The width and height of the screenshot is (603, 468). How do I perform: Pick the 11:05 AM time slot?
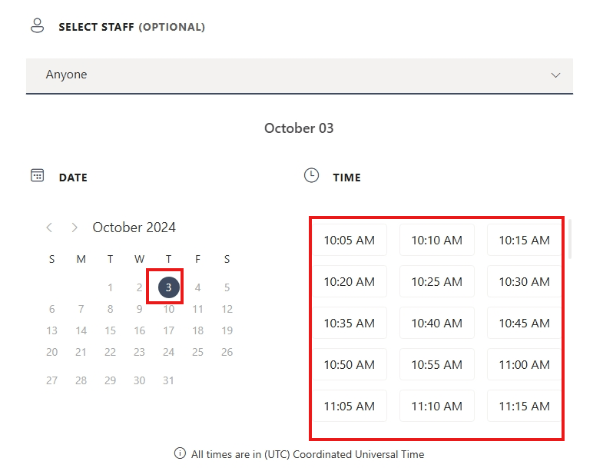(350, 406)
